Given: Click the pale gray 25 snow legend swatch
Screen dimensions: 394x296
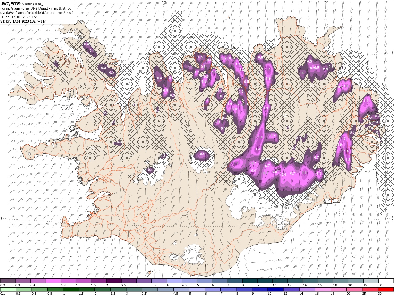Looking at the screenshot, I should [371, 281].
